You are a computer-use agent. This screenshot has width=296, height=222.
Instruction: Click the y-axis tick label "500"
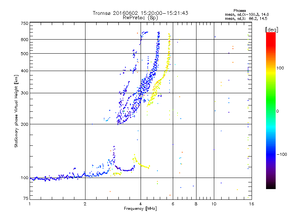click(24, 54)
